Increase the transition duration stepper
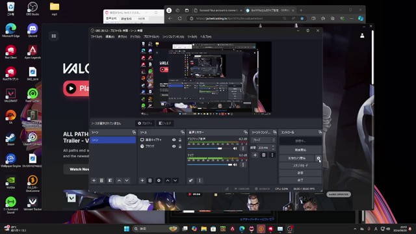This screenshot has width=416, height=234. [273, 146]
